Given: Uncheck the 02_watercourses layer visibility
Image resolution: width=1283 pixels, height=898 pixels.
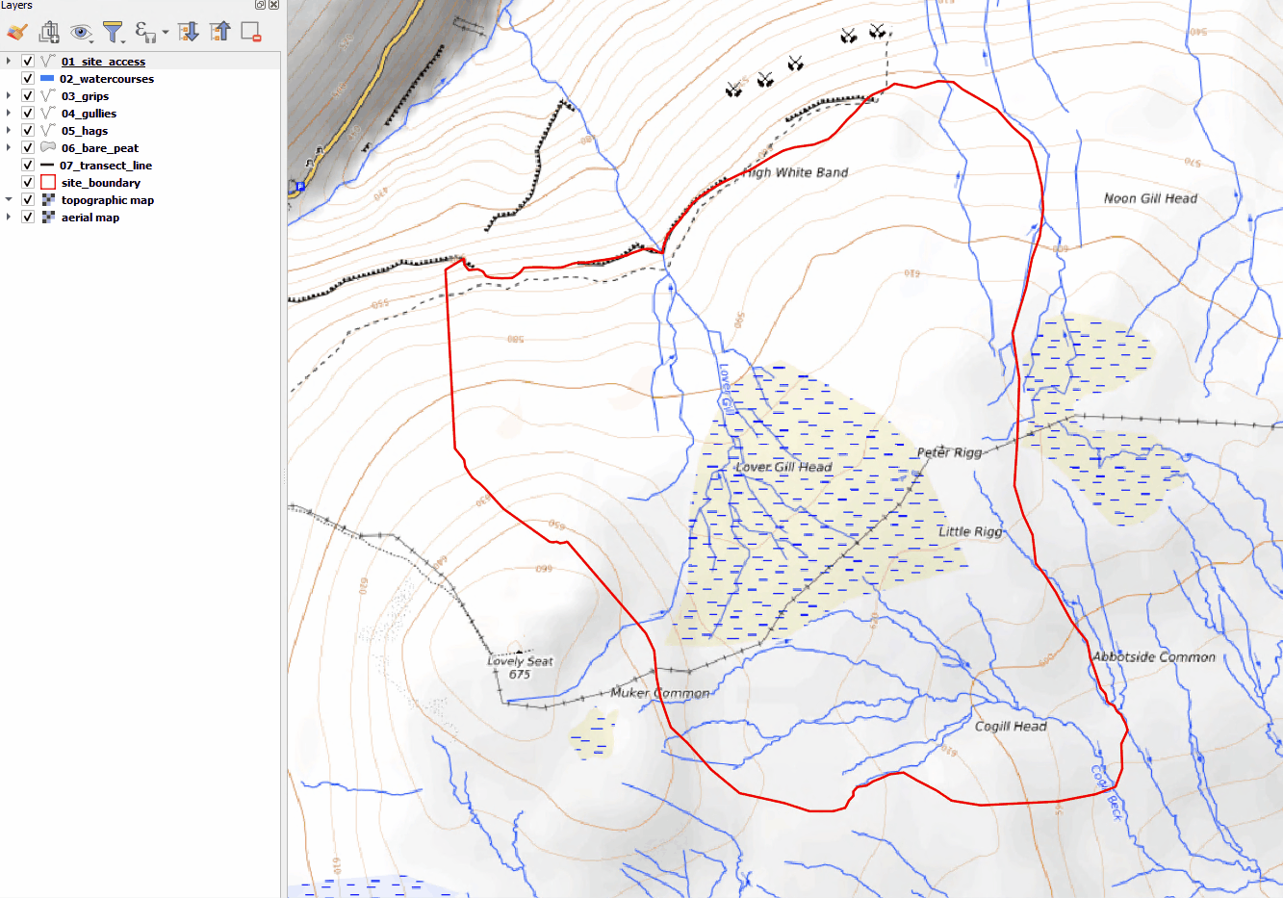Looking at the screenshot, I should pyautogui.click(x=28, y=79).
